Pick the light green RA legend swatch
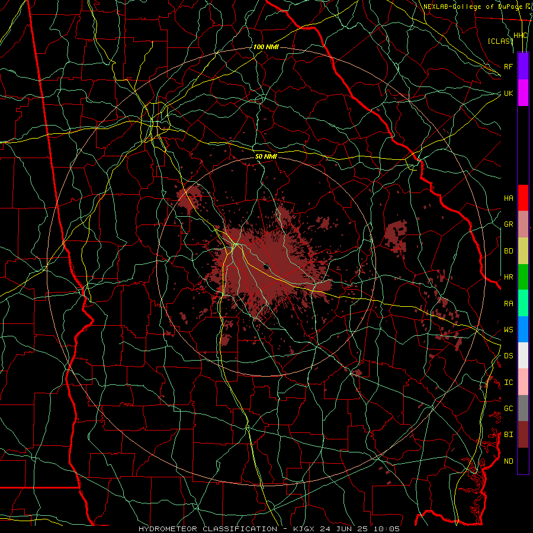 tap(523, 303)
